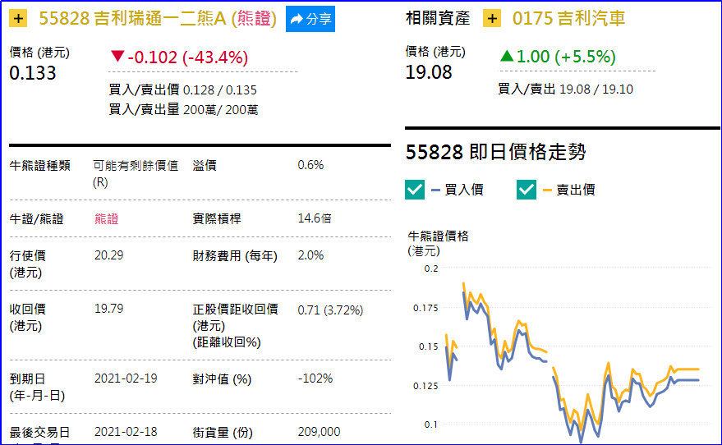Click the 到期日 2021-02-19 value
Screen dimensions: 722x445
click(x=126, y=378)
